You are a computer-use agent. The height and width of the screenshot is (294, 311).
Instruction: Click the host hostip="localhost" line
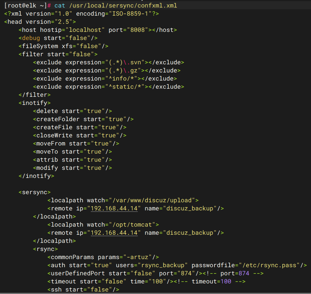click(x=98, y=30)
